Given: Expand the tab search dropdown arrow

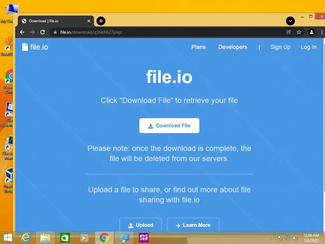Looking at the screenshot, I should pos(290,21).
